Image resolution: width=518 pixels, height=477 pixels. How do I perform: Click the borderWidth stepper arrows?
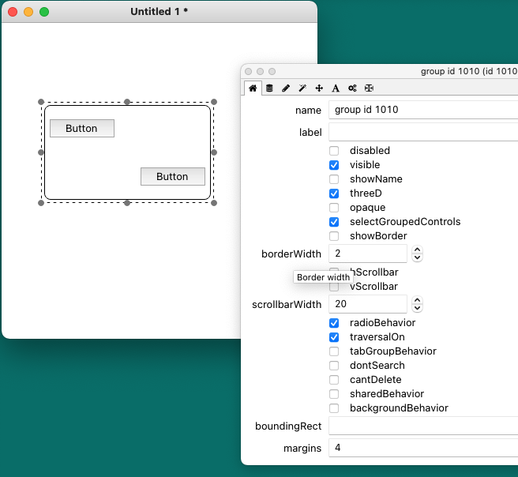tap(418, 254)
